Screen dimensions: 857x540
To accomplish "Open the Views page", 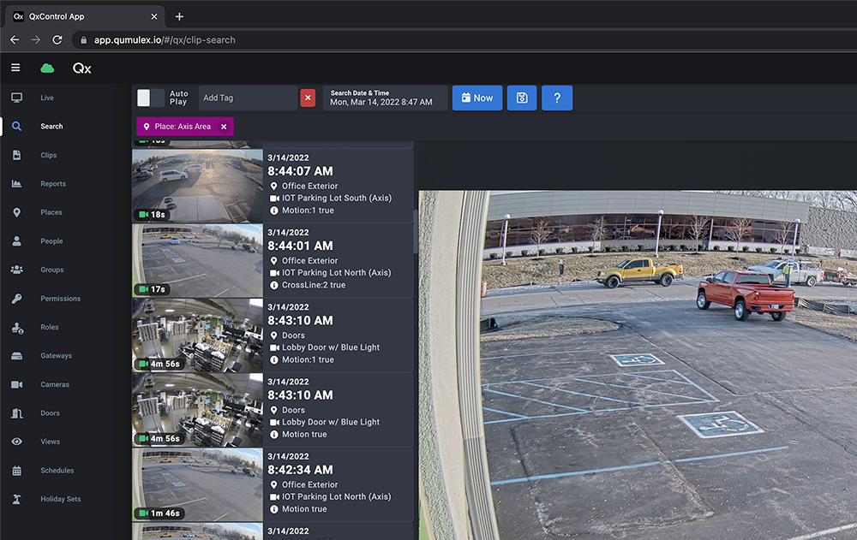I will tap(51, 442).
